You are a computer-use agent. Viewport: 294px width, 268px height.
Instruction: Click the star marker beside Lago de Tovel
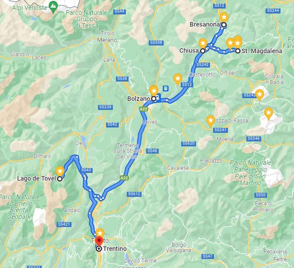click(x=60, y=171)
